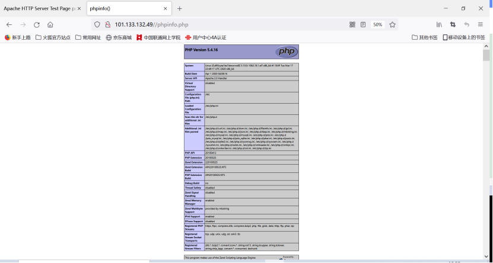Click the scrollbar up arrow
The width and height of the screenshot is (493, 263).
[486, 46]
